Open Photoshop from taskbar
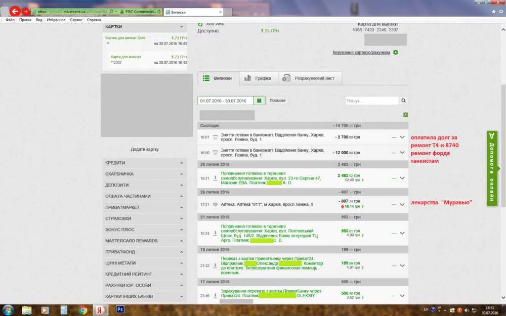The width and height of the screenshot is (506, 316). point(120,310)
